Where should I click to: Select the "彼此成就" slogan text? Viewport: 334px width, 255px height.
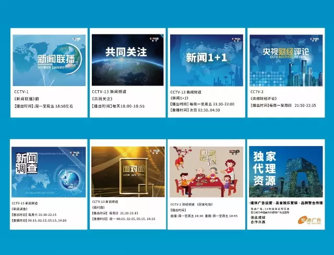258,217
